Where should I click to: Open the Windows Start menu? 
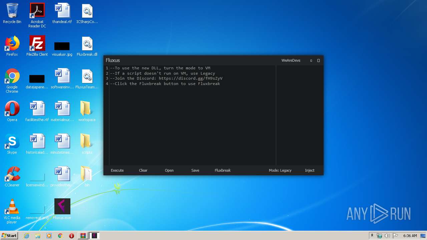[x=9, y=235]
